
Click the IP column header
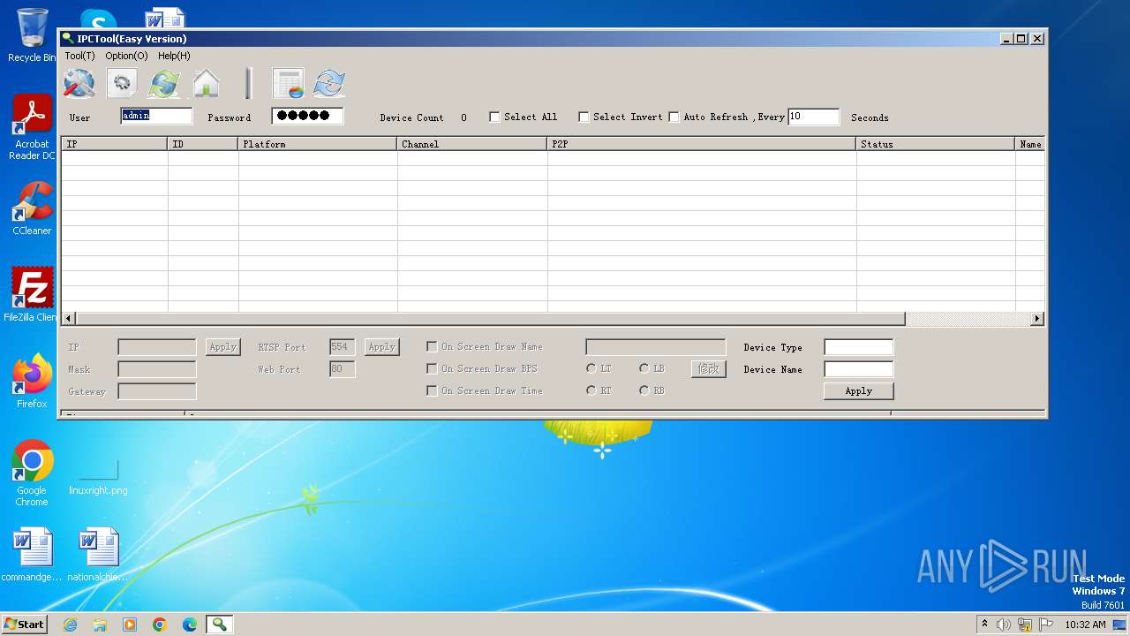114,144
